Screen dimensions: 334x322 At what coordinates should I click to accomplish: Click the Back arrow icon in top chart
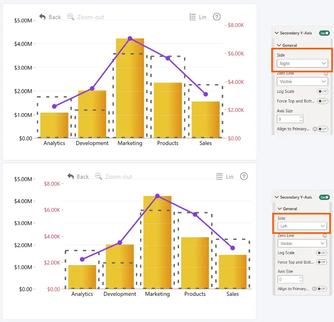(x=42, y=17)
